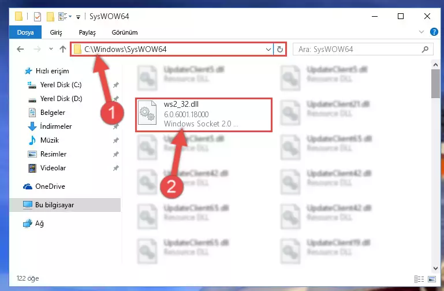Screen dimensions: 444x291
Task: Switch to the Görünüm ribbon tab
Action: [x=125, y=32]
